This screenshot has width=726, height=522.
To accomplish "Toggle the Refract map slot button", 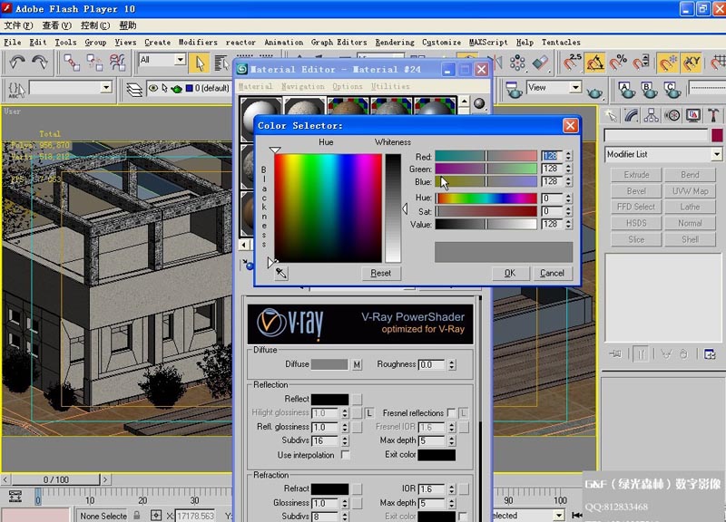I will [x=357, y=488].
